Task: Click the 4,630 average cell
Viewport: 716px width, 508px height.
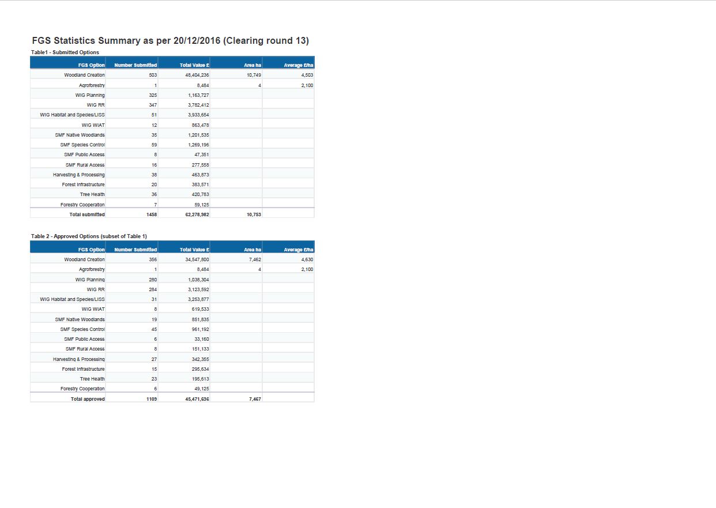Action: (x=307, y=259)
